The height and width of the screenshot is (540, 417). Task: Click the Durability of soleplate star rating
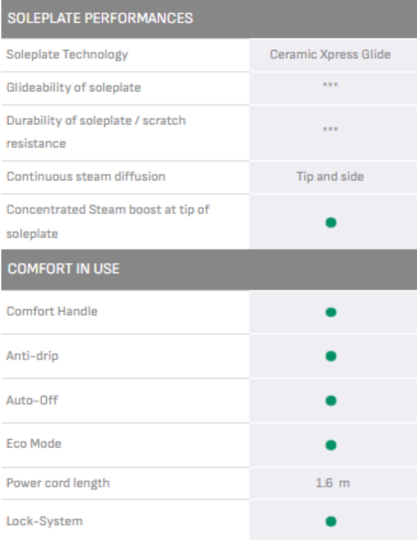(330, 129)
